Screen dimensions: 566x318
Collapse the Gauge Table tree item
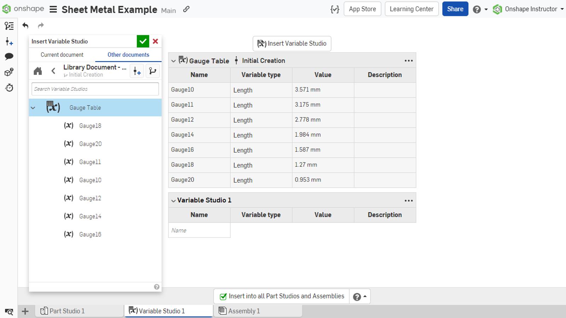point(33,108)
